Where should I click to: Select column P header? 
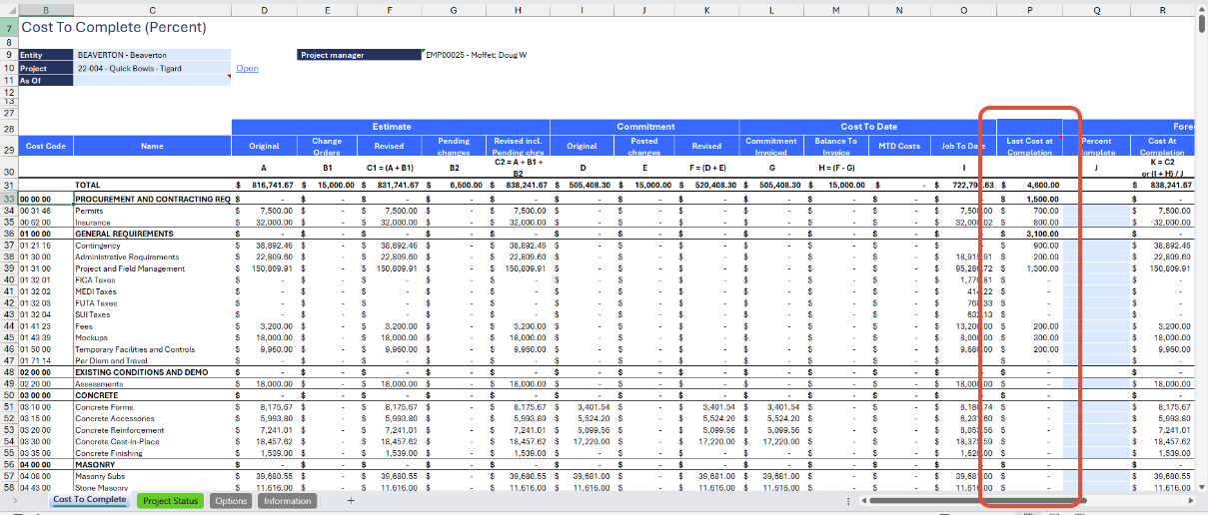tap(1029, 10)
